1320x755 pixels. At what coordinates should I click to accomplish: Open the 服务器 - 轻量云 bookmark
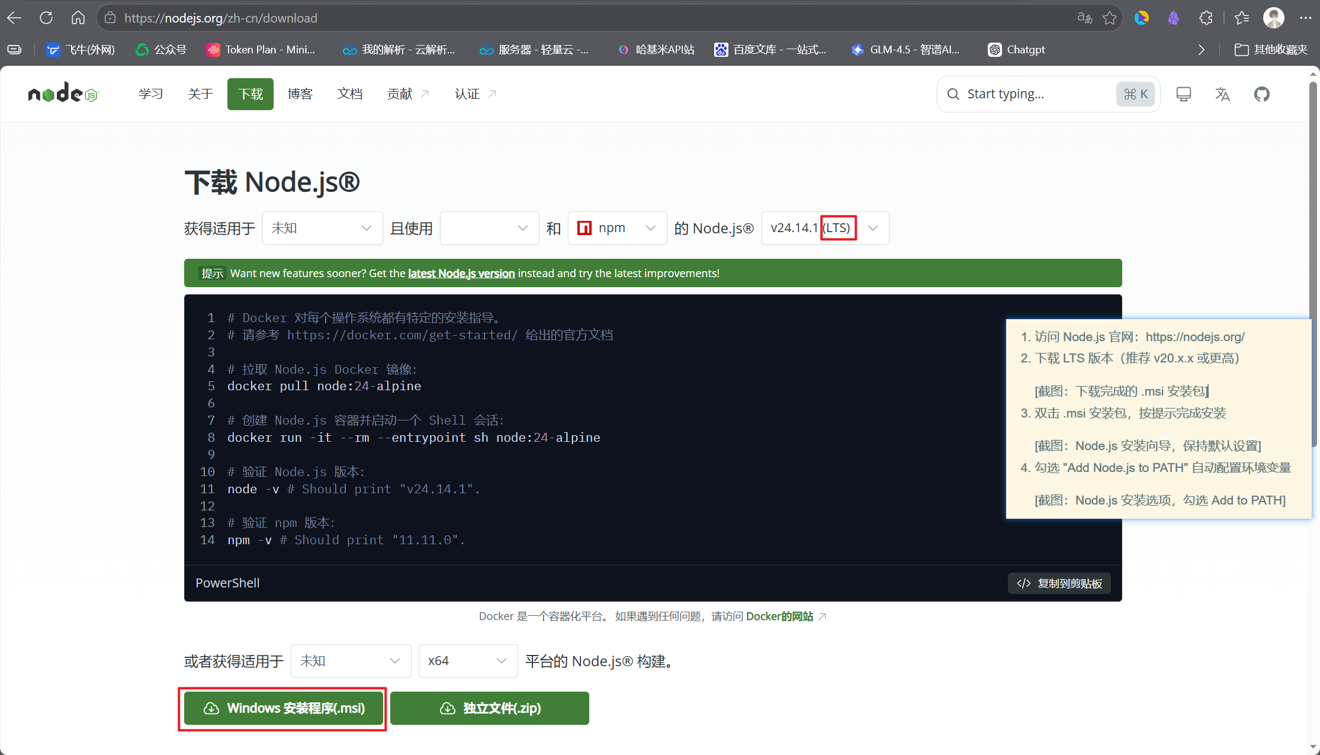tap(534, 50)
